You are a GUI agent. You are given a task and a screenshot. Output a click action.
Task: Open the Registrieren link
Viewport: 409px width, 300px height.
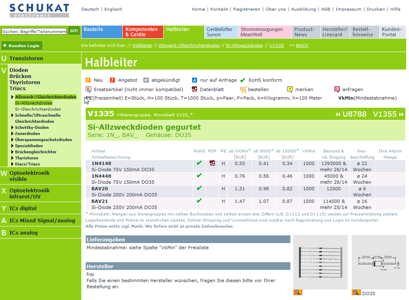click(x=247, y=9)
